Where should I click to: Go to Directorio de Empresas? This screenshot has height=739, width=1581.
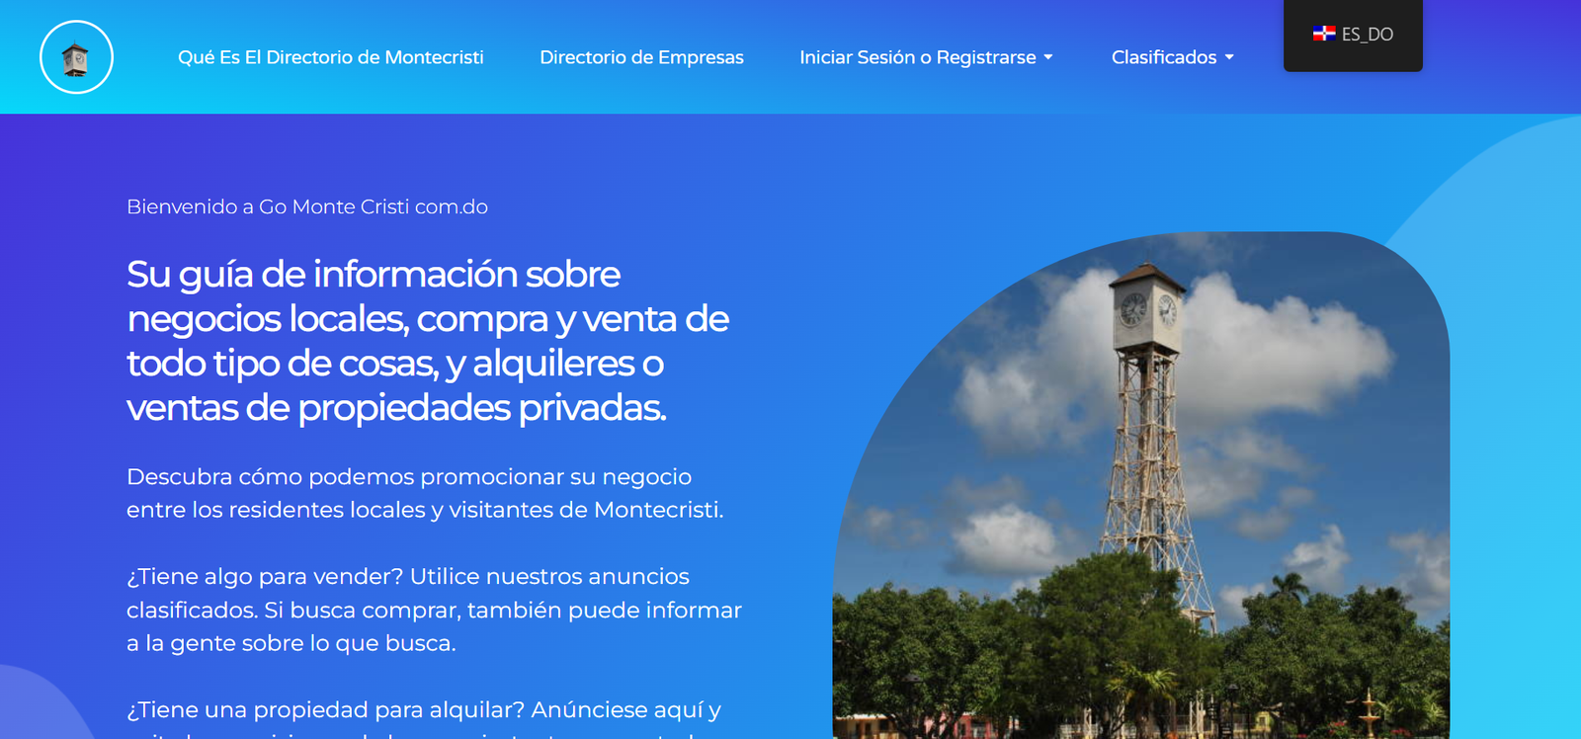coord(641,57)
